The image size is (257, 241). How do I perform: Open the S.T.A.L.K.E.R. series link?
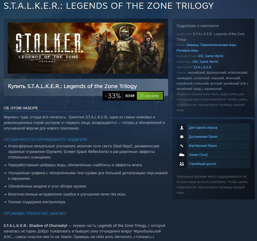pos(202,67)
